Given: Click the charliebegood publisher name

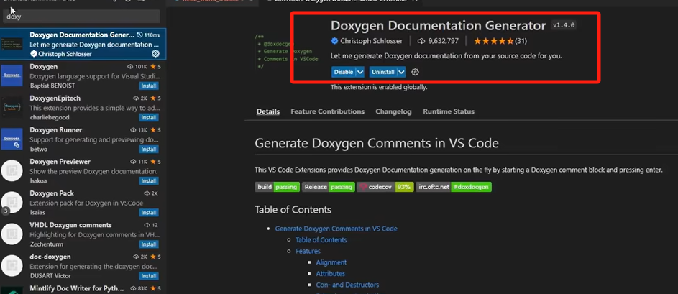Looking at the screenshot, I should pyautogui.click(x=50, y=118).
